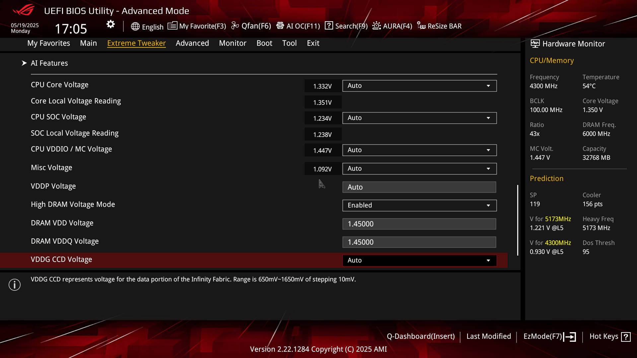
Task: Click the settings list scrollbar
Action: coord(518,220)
